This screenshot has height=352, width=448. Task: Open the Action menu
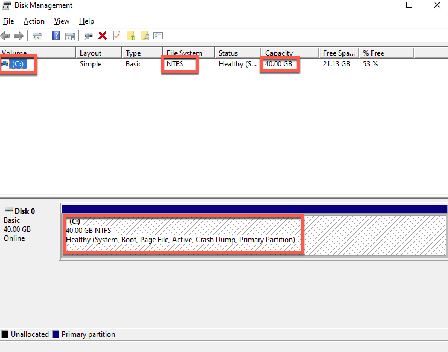click(34, 21)
